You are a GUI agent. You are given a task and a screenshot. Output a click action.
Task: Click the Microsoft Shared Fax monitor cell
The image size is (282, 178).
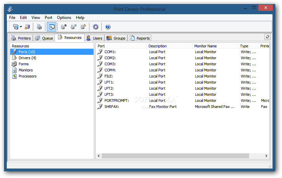215,107
